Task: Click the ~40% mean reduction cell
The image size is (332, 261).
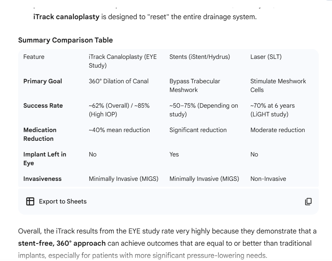Action: click(119, 130)
